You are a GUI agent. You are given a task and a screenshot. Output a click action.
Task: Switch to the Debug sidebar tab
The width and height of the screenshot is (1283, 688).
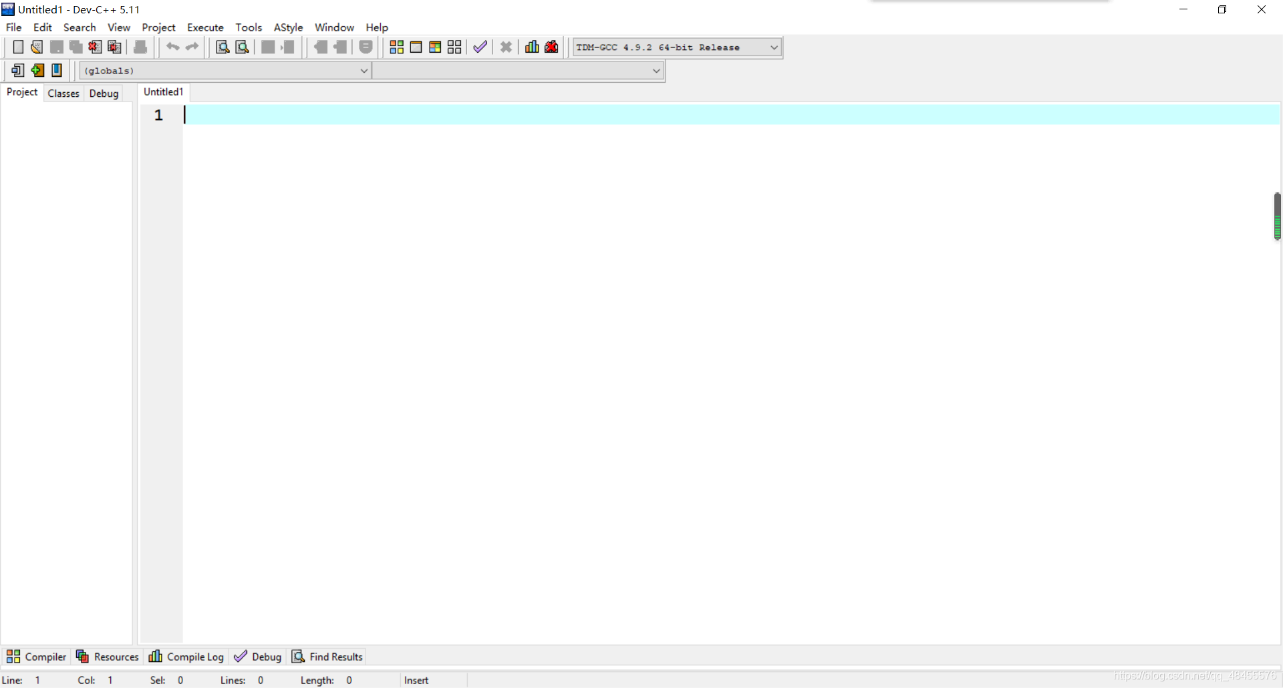point(104,94)
